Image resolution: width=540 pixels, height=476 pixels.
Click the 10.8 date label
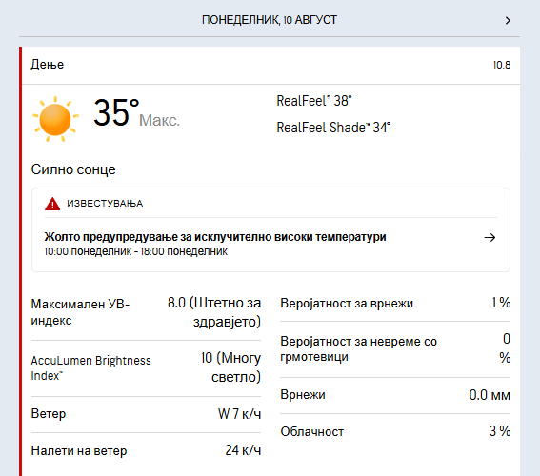(502, 65)
